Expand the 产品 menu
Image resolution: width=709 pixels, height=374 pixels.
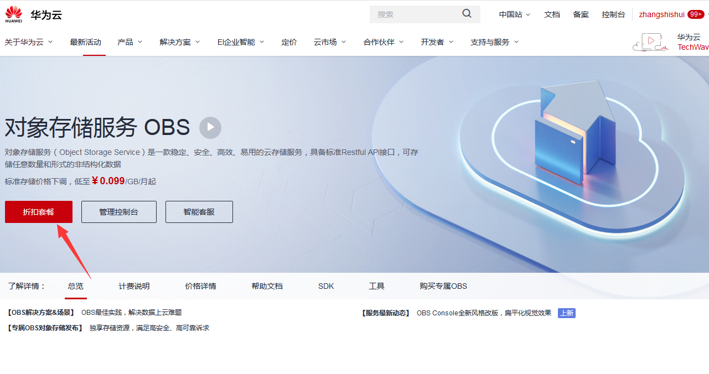130,42
